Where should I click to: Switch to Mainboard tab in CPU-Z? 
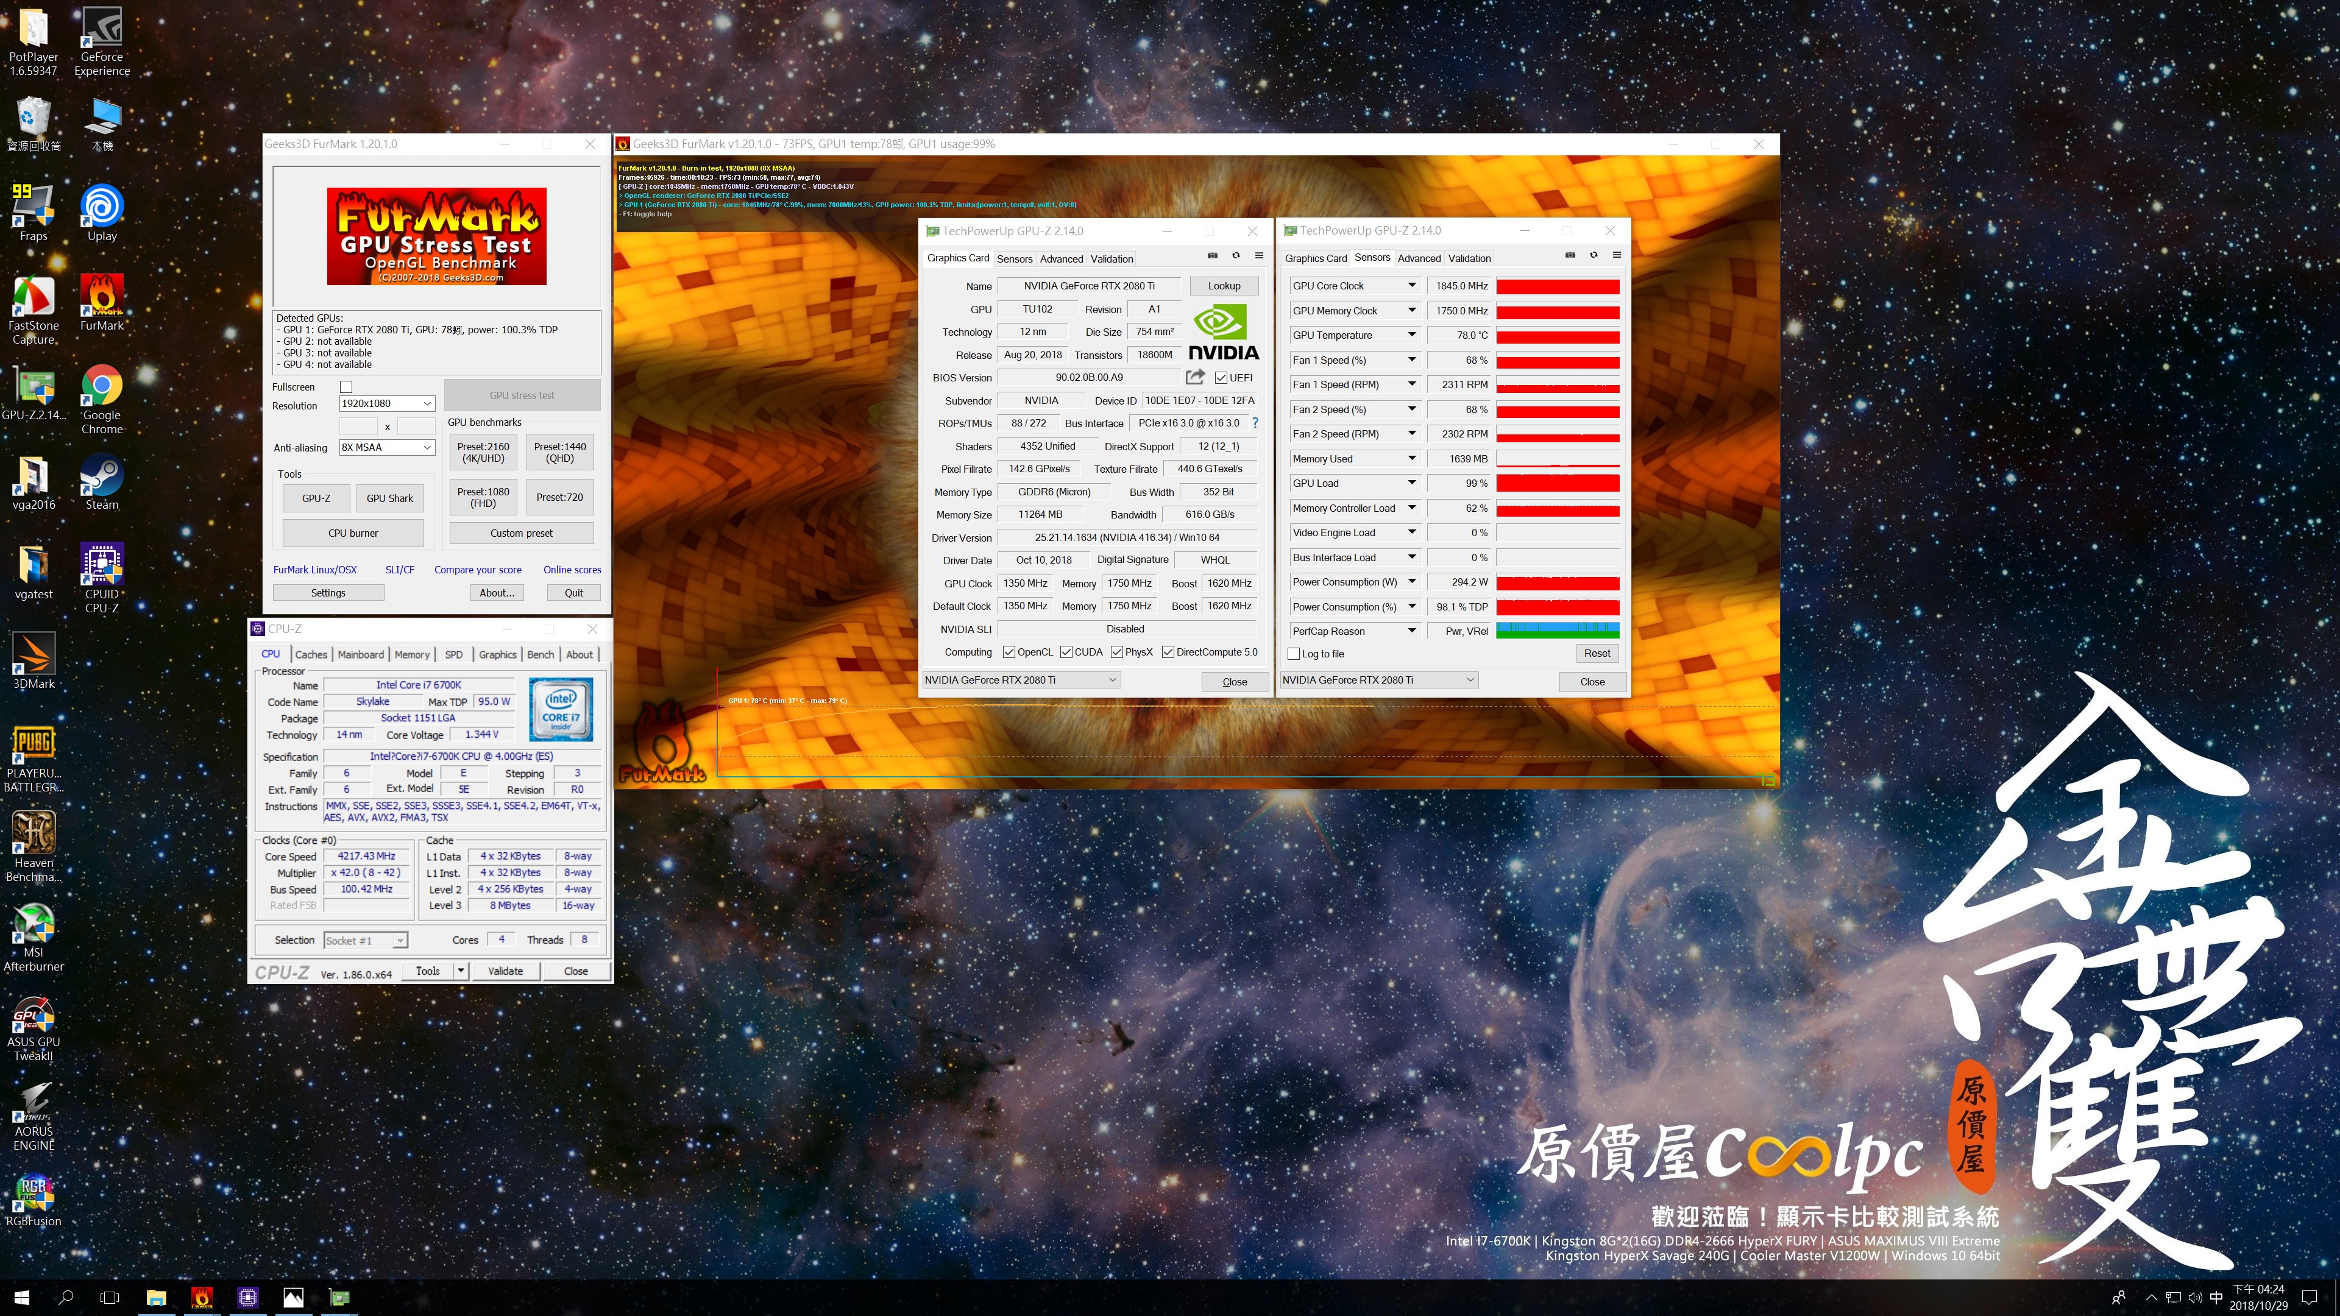pyautogui.click(x=361, y=655)
